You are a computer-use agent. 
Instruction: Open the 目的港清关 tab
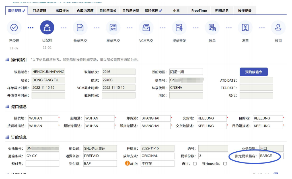(x=108, y=11)
